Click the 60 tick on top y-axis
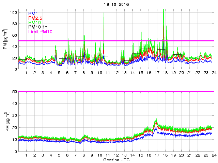Image resolution: width=218 pixels, height=163 pixels. pos(14,35)
